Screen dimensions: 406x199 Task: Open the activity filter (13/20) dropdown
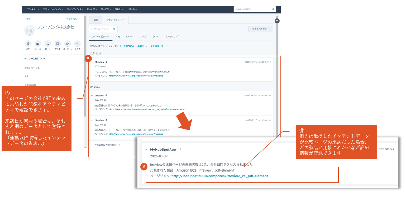(x=126, y=46)
